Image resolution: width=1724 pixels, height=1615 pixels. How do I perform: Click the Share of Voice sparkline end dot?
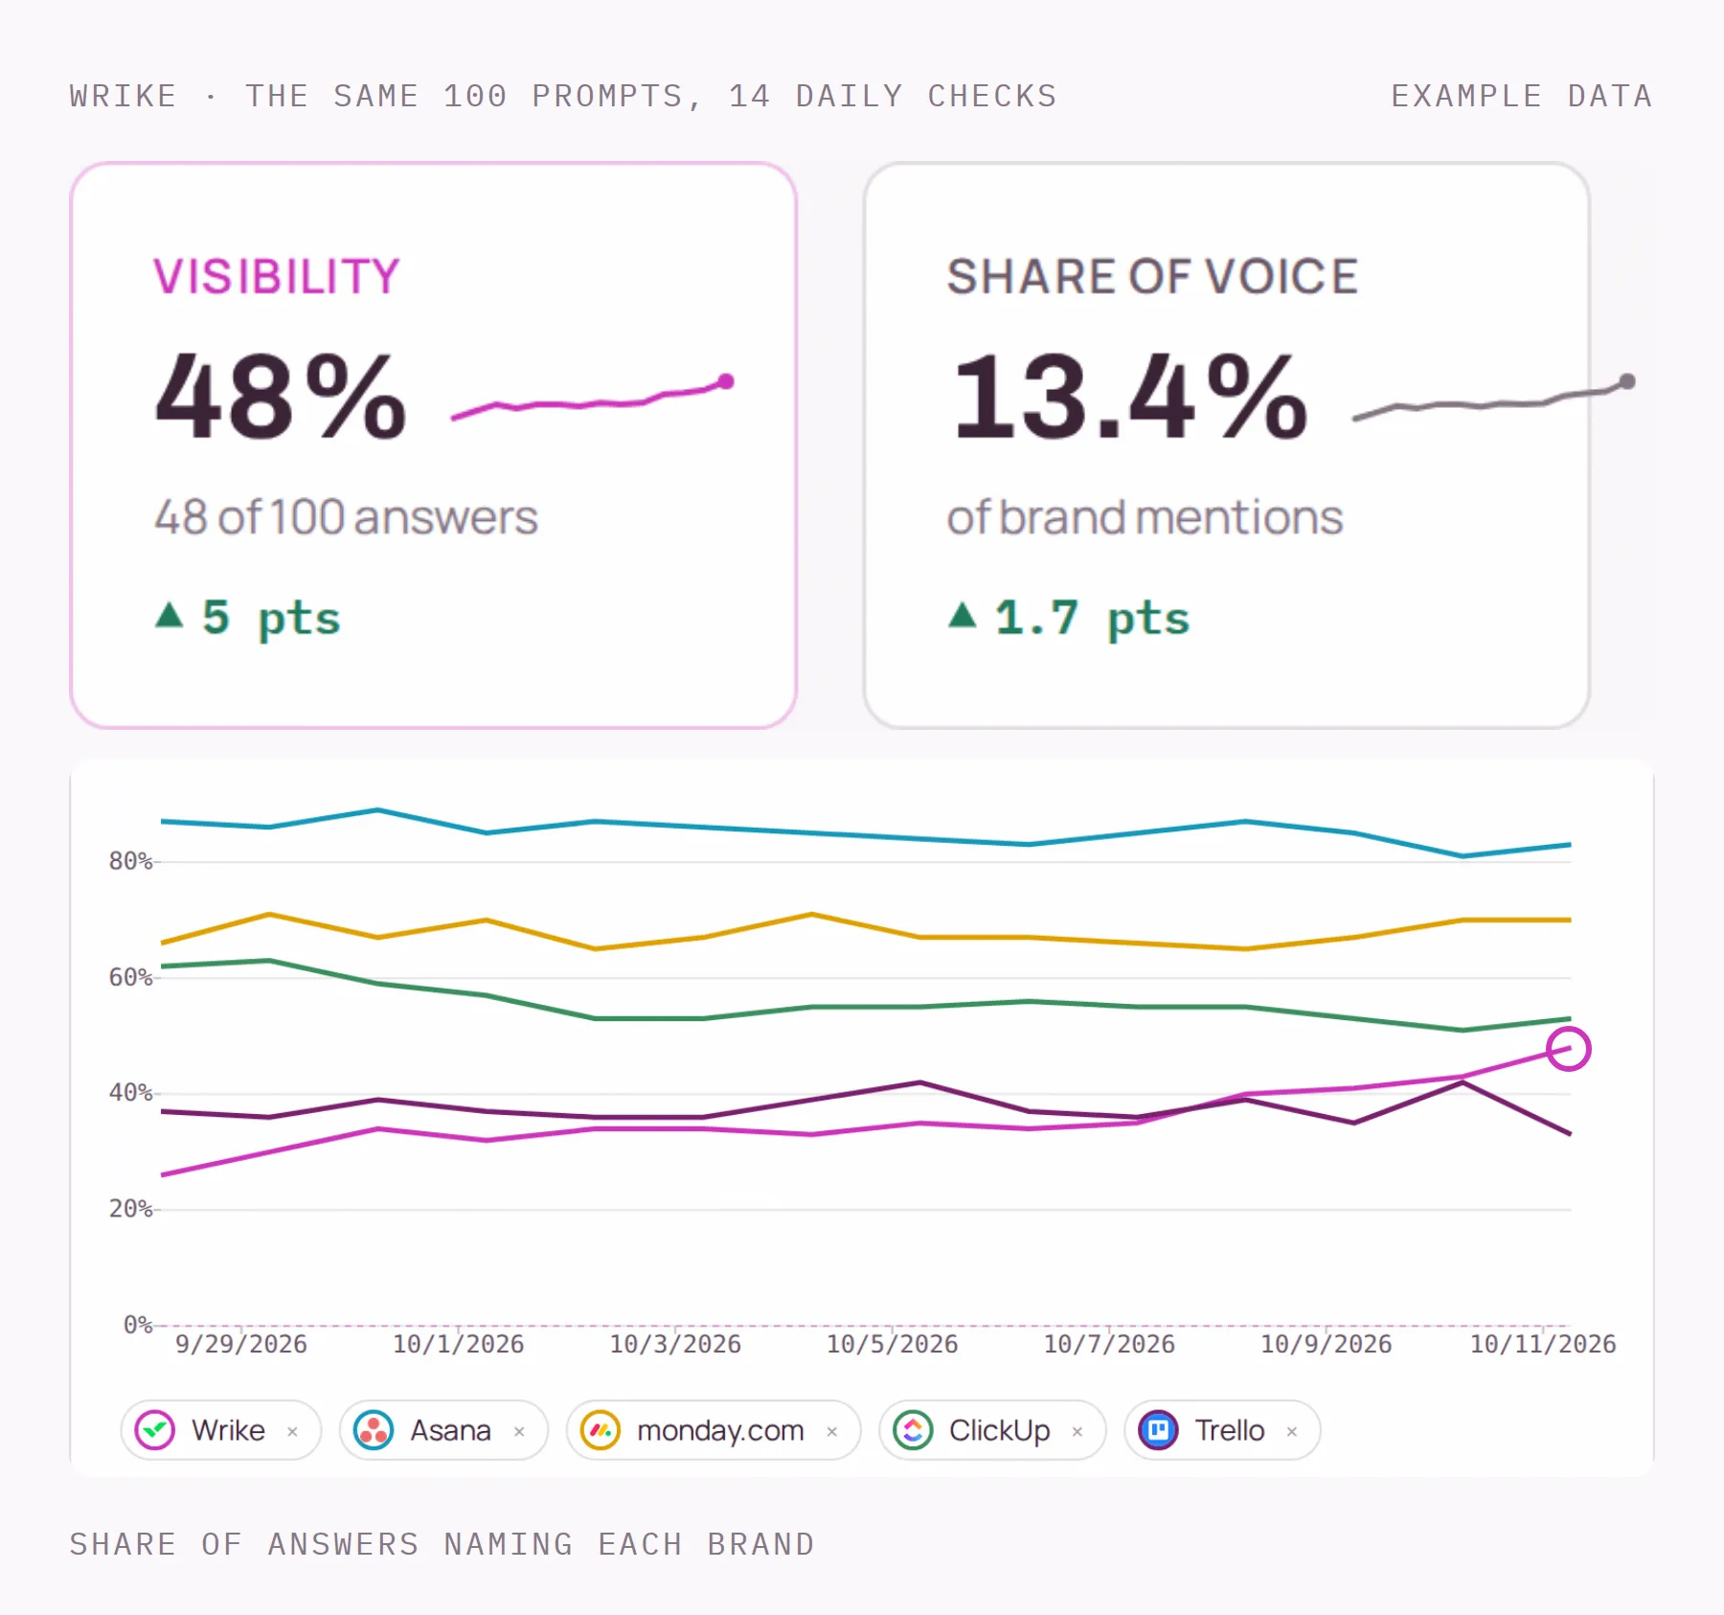pyautogui.click(x=1627, y=381)
